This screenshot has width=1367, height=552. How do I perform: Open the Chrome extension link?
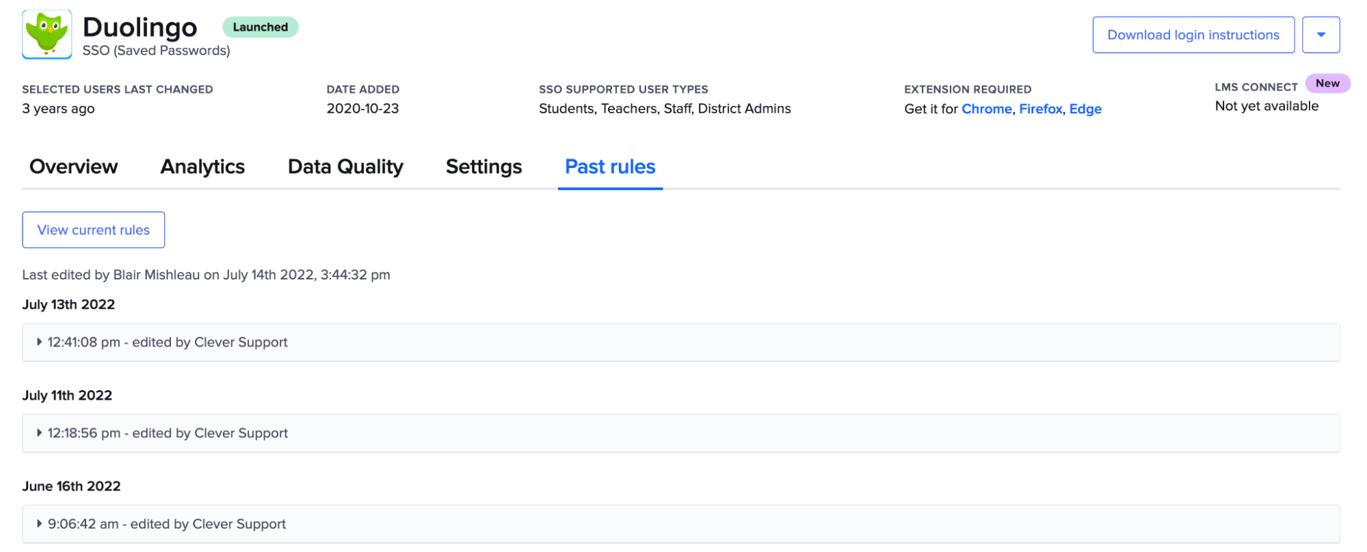click(x=987, y=109)
